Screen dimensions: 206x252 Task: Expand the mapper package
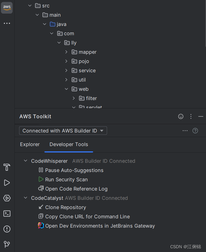[x=66, y=52]
